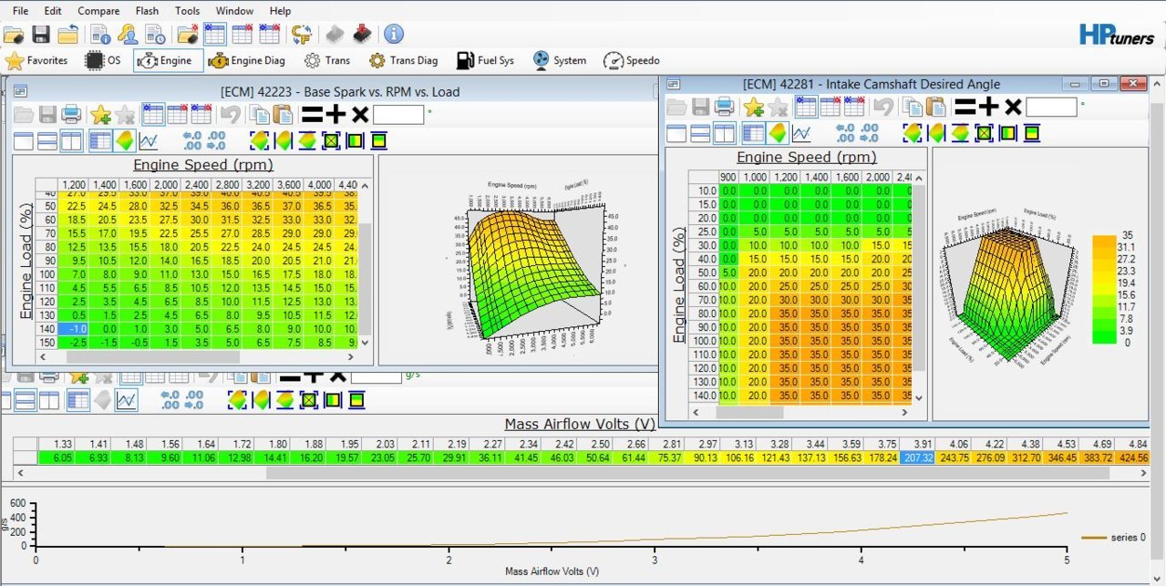Open a tune file from main toolbar

point(14,35)
